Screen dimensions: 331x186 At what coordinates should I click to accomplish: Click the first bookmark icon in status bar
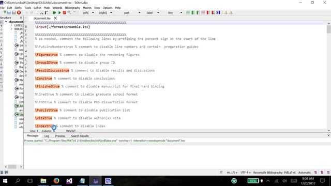(315, 172)
